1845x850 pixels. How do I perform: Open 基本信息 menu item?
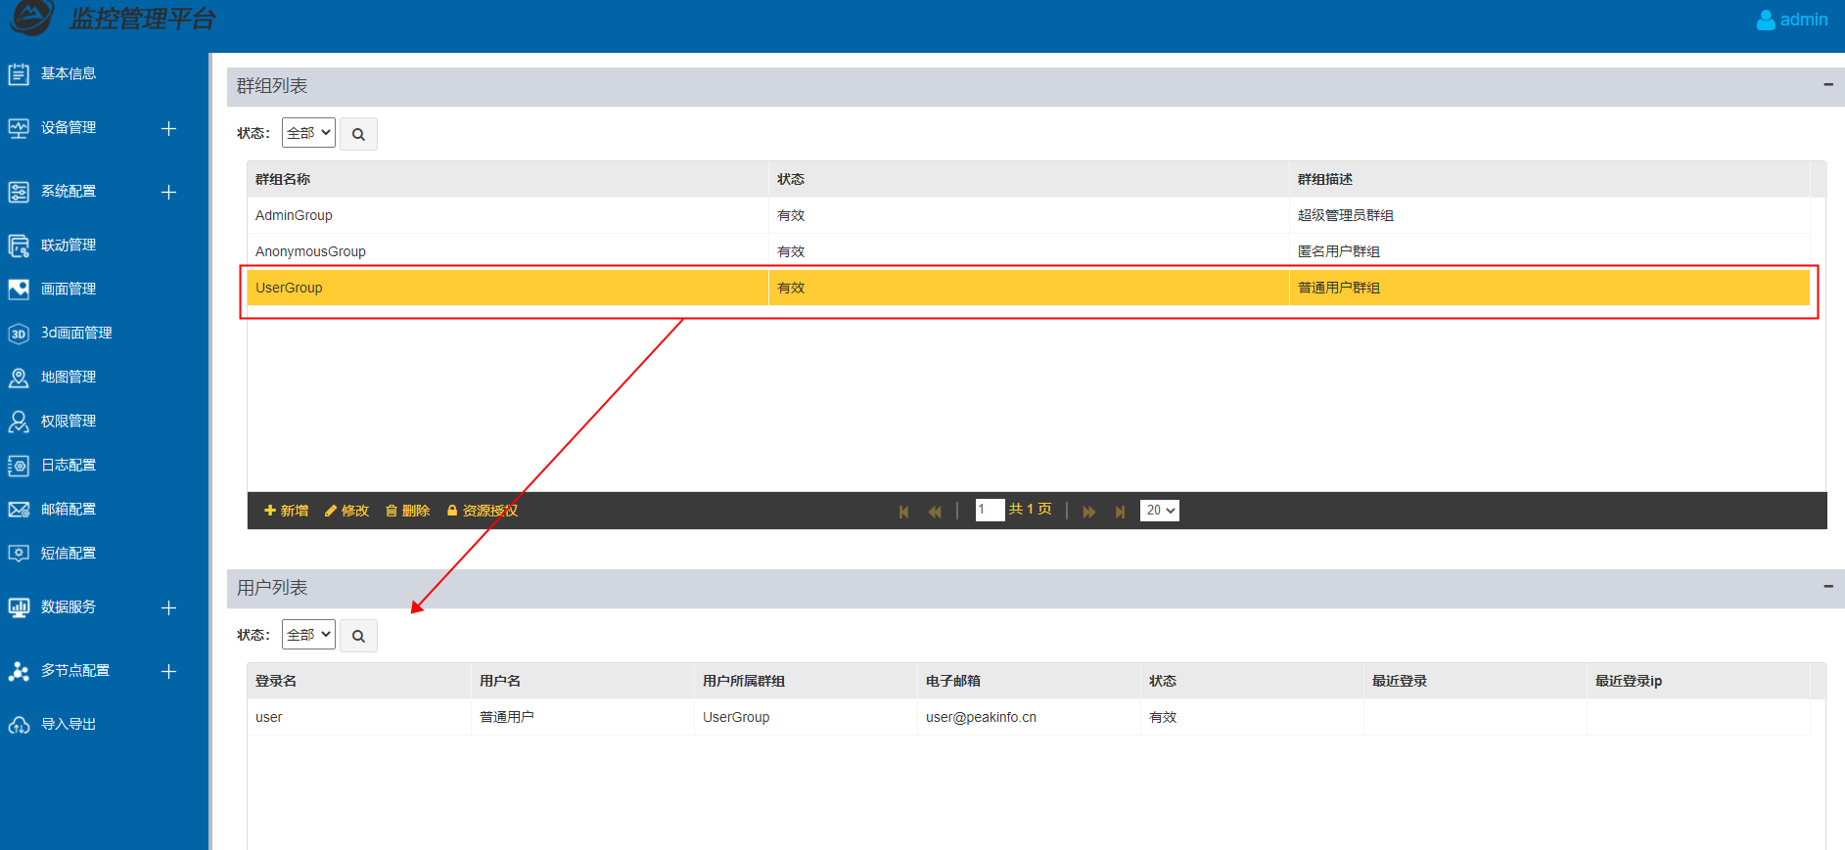point(69,73)
